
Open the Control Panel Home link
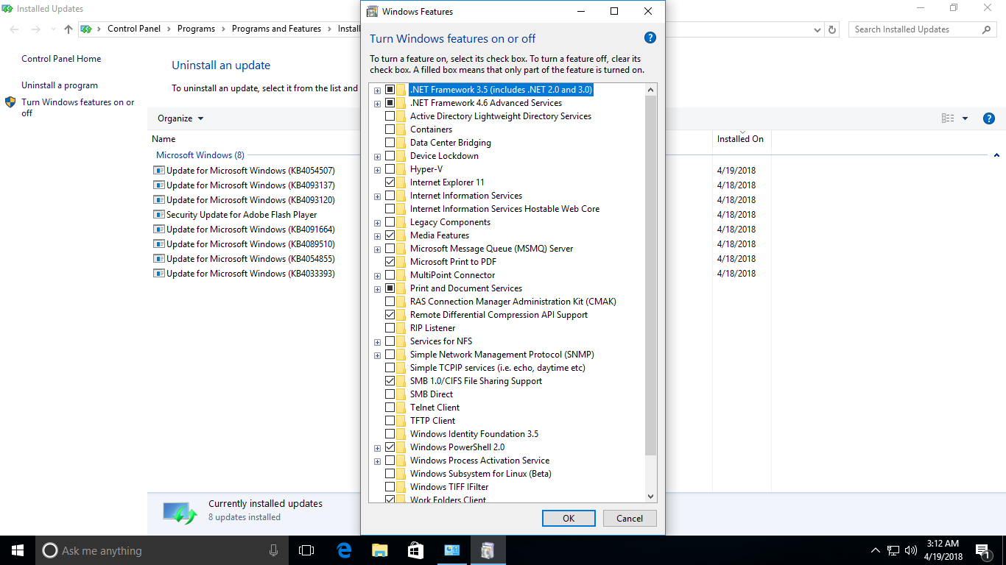61,59
